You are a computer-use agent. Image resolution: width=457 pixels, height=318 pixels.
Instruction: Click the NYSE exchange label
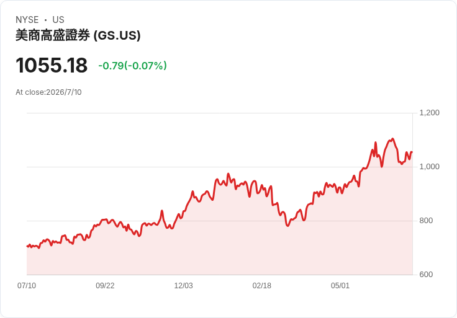(x=27, y=20)
